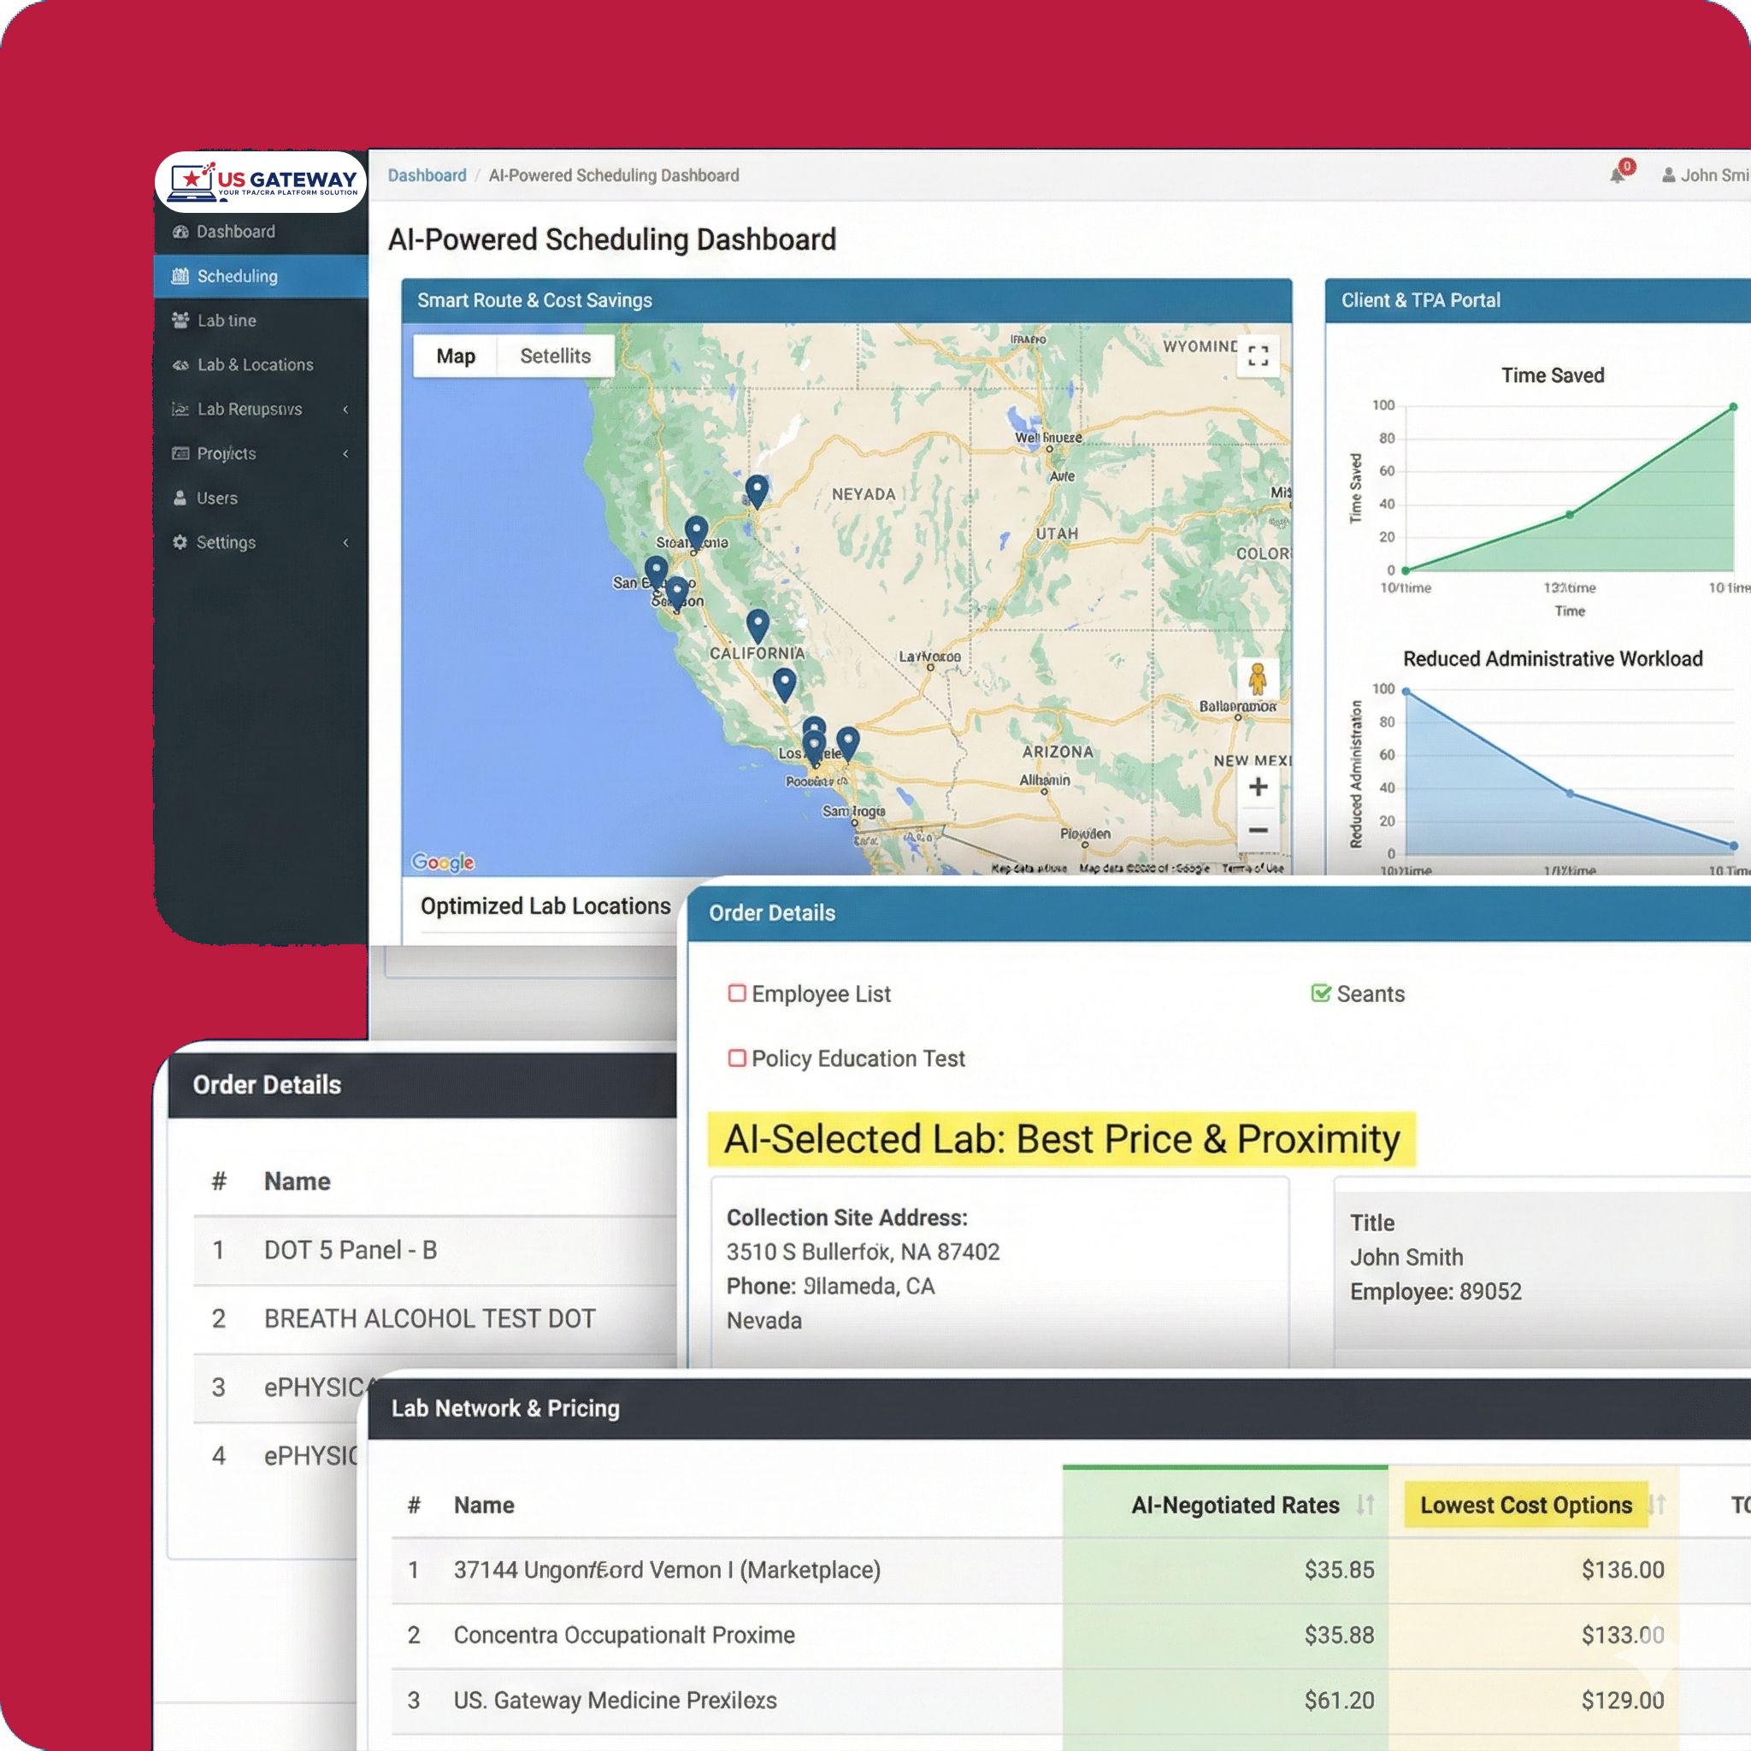This screenshot has height=1751, width=1751.
Task: Open the Settings gear in sidebar
Action: [180, 542]
